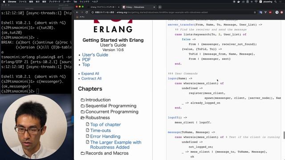Click the screen recording status icon
Viewport: 285px width, 160px height.
[234, 2]
